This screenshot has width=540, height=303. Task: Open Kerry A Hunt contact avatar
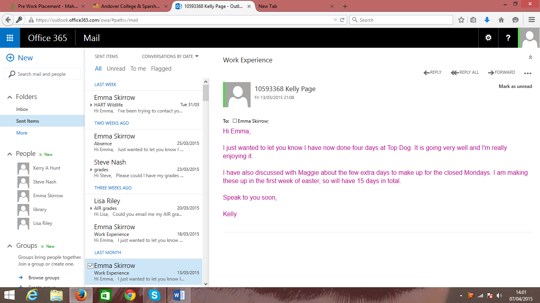point(23,168)
